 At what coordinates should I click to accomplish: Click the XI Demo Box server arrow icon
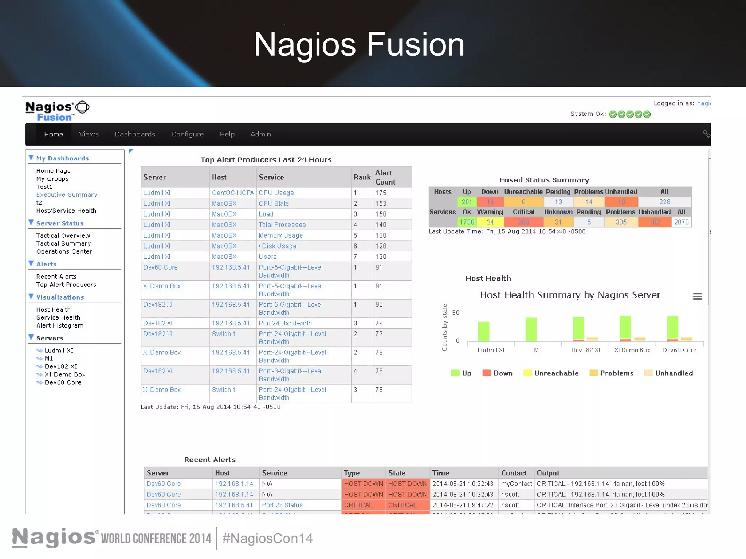pos(39,374)
